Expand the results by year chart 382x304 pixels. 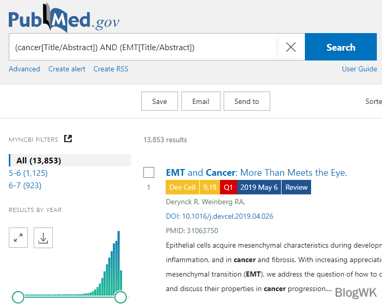(x=18, y=238)
